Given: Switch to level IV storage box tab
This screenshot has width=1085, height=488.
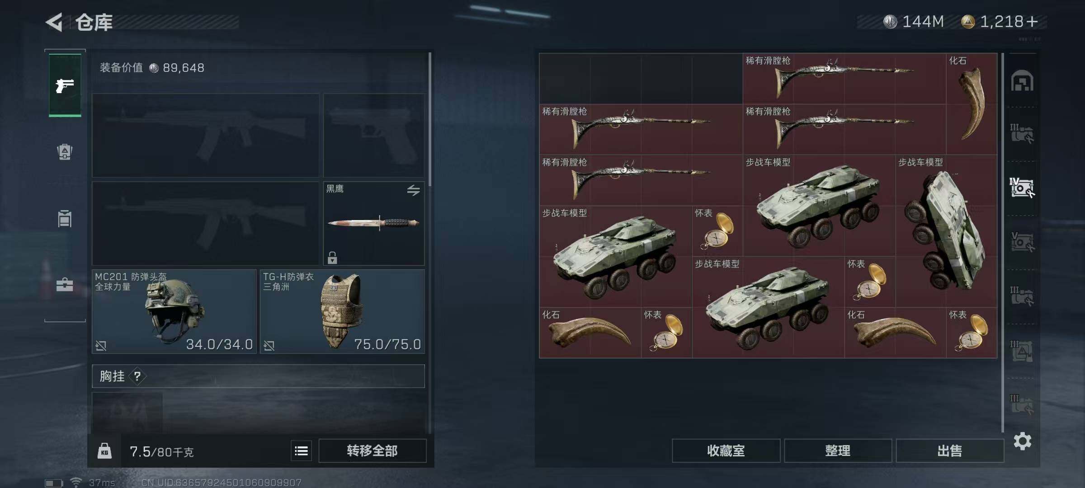Looking at the screenshot, I should pyautogui.click(x=1022, y=188).
